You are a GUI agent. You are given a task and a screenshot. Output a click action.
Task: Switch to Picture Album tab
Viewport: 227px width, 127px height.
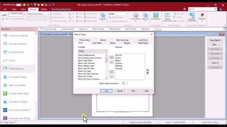(x=85, y=40)
